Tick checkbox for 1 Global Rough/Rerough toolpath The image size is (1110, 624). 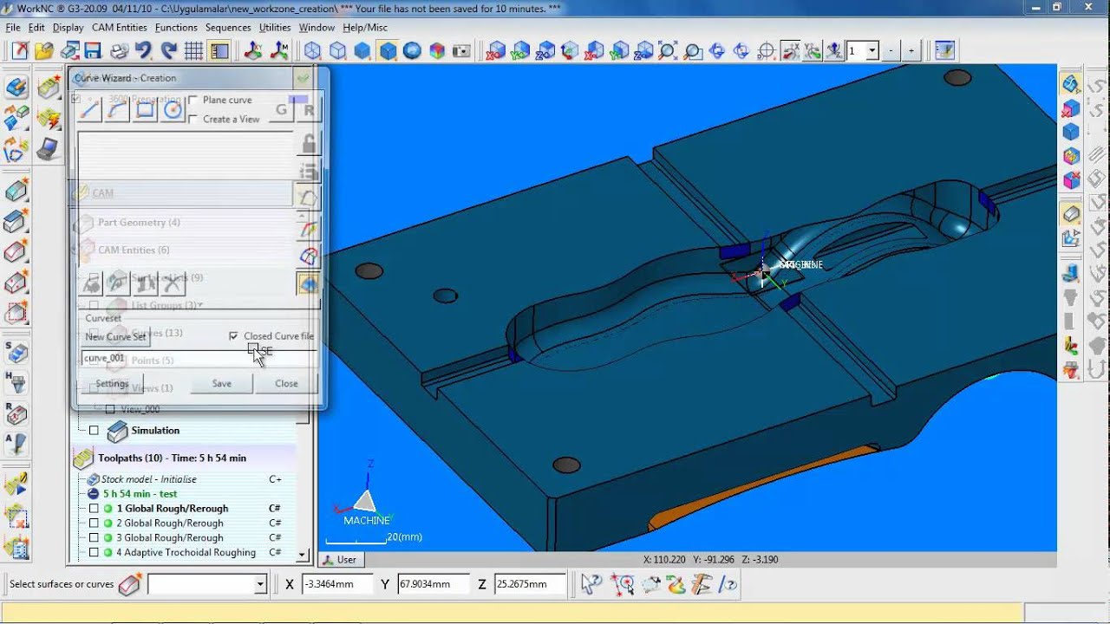pyautogui.click(x=95, y=509)
